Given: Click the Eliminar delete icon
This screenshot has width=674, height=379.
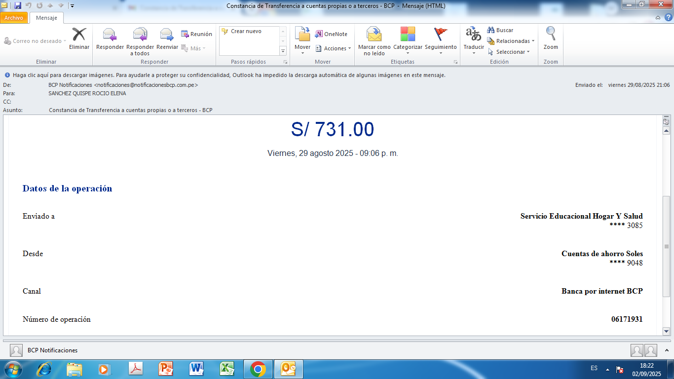Looking at the screenshot, I should [x=79, y=36].
